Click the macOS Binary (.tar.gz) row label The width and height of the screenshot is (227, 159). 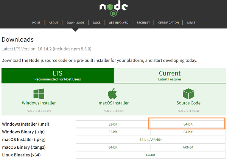24,147
